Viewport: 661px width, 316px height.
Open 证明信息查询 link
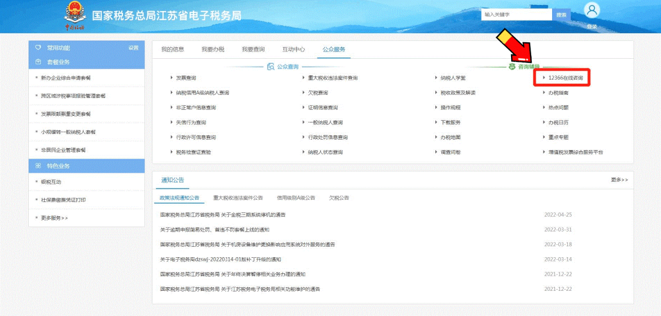click(323, 108)
